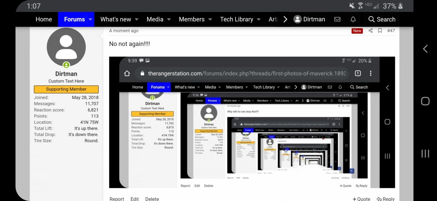Expand the Forums dropdown arrow

(90, 19)
